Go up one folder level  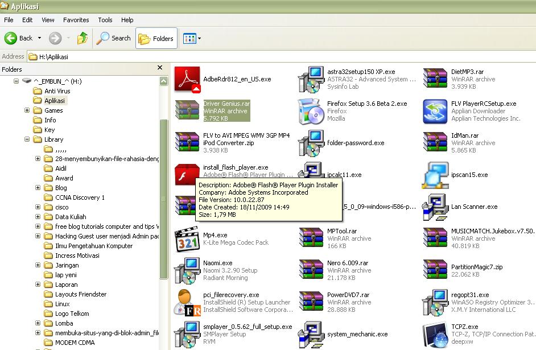[83, 38]
